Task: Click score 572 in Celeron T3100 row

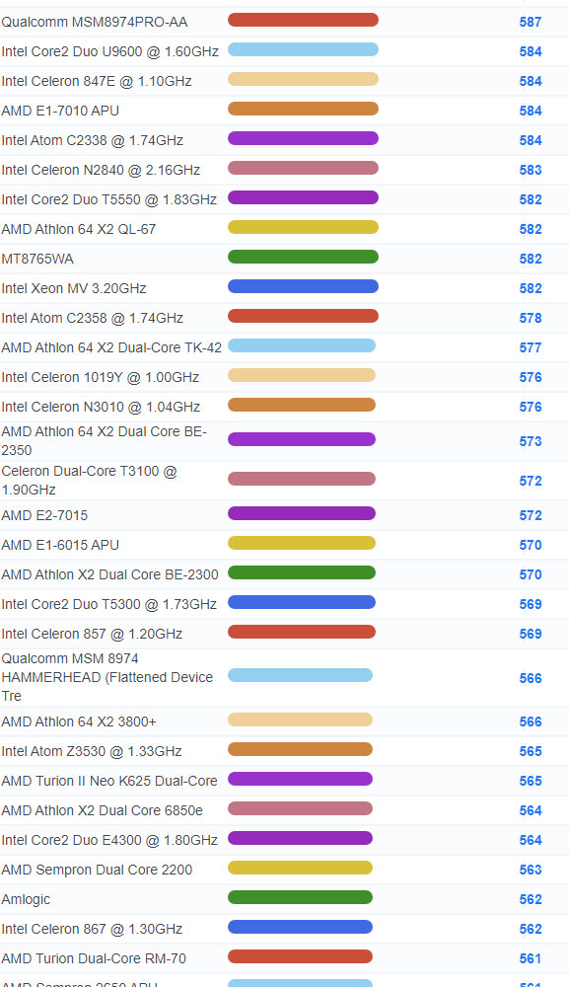Action: tap(531, 481)
